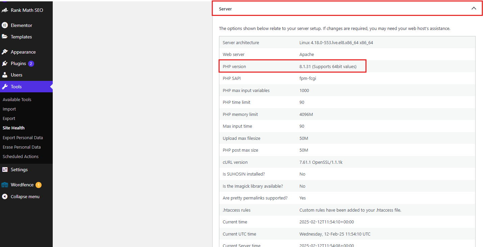Image resolution: width=483 pixels, height=247 pixels.
Task: Go to Erase Personal Data
Action: [x=22, y=147]
